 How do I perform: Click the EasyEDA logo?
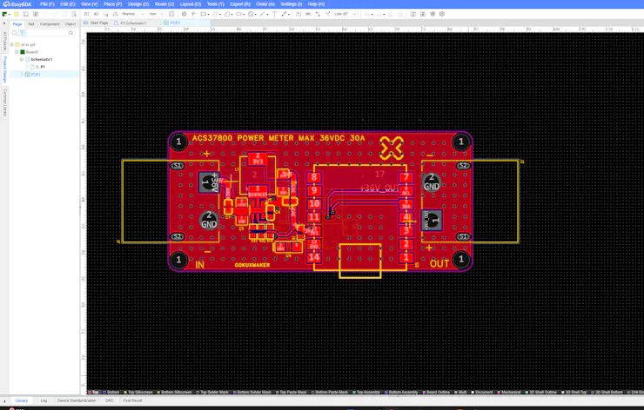coord(17,4)
